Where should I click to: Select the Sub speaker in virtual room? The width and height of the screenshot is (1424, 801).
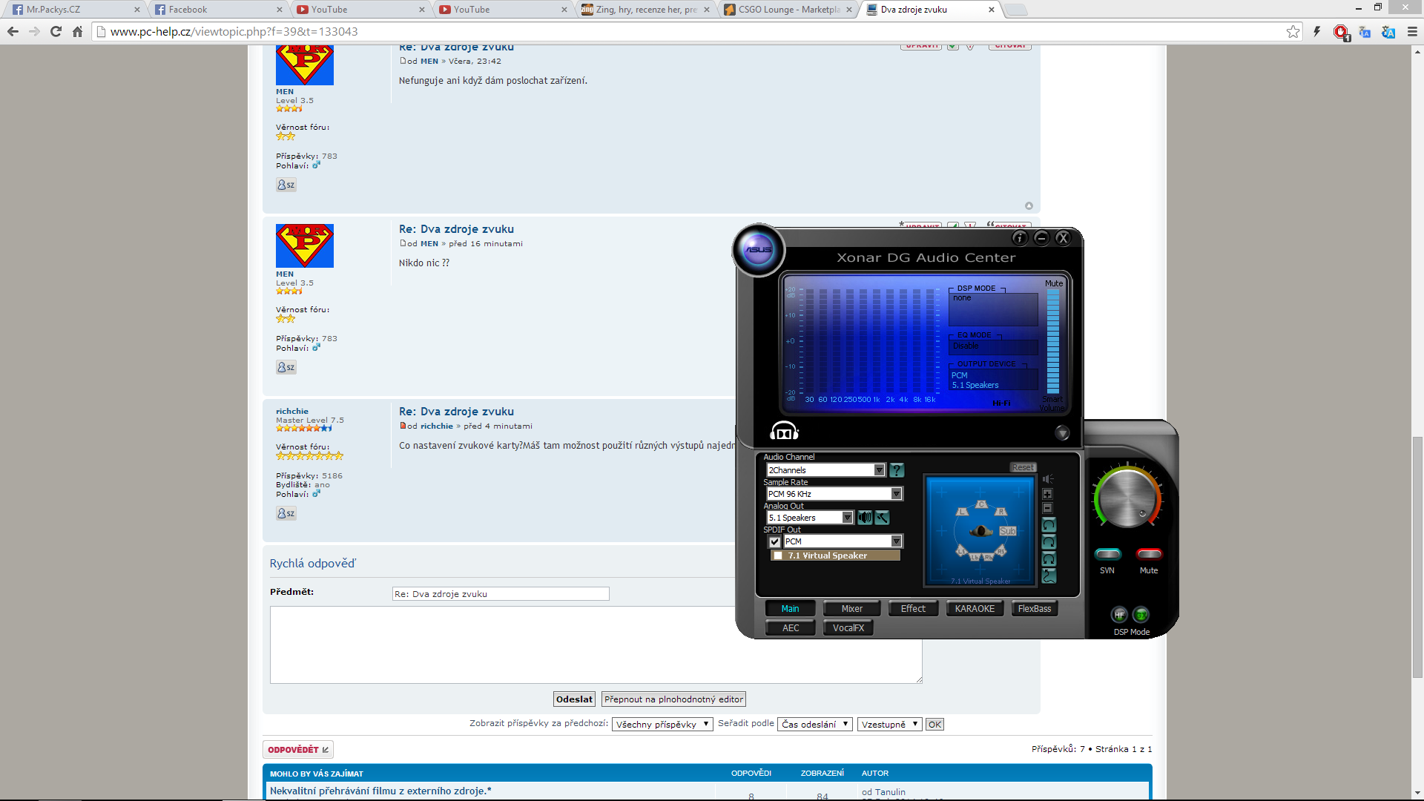(x=1007, y=531)
